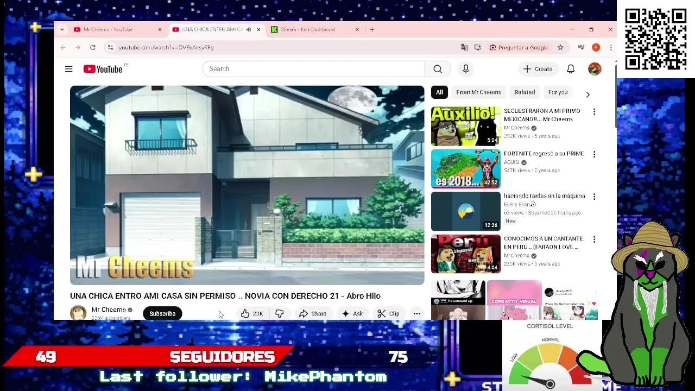Viewport: 695px width, 391px height.
Task: Like the video with 23K likes
Action: tap(251, 313)
